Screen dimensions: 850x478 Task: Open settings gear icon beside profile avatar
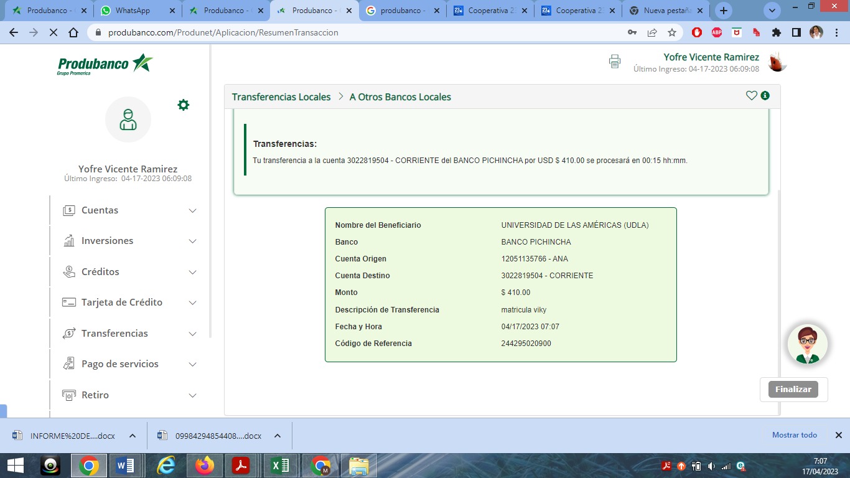(183, 105)
